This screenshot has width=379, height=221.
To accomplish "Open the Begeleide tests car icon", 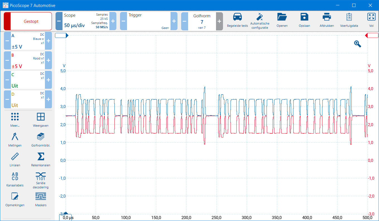I will click(x=237, y=18).
